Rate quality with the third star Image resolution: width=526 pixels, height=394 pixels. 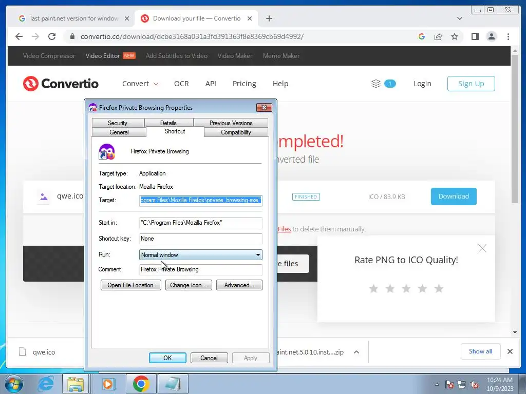(x=406, y=288)
